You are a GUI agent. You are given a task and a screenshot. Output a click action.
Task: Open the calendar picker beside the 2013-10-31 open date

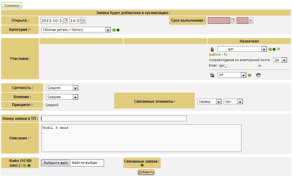click(66, 20)
